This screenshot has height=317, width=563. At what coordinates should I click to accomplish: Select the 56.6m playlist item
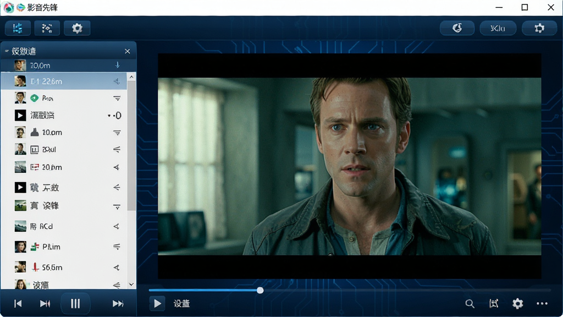click(64, 267)
